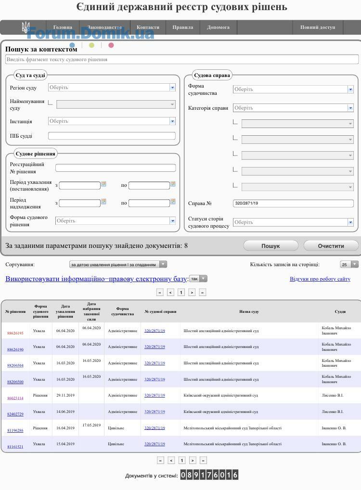Screen dimensions: 361x490
Task: Open decision number 88626195
Action: coord(15,333)
